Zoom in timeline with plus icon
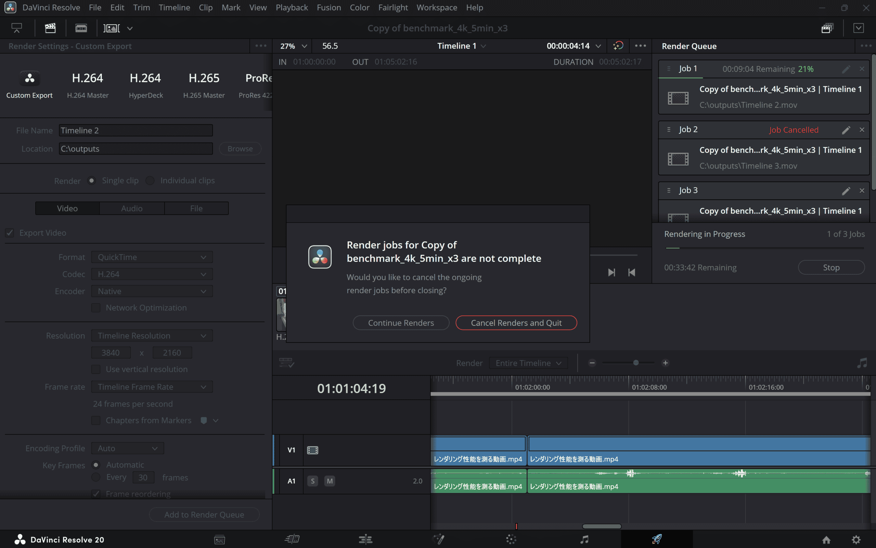 click(x=665, y=363)
